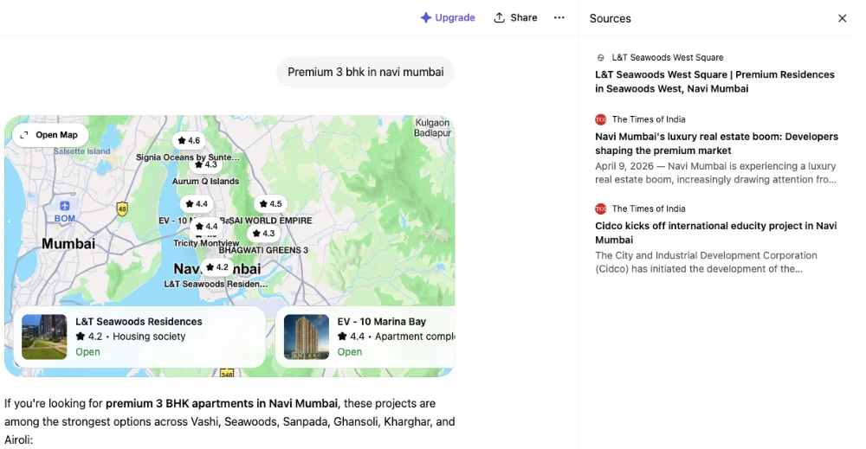Open the Share button
This screenshot has height=449, width=866.
[514, 17]
